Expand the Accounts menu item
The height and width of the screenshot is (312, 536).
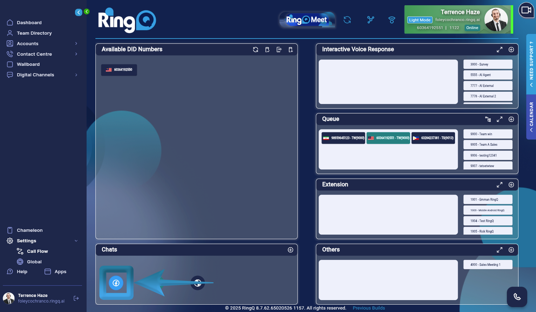(x=42, y=43)
